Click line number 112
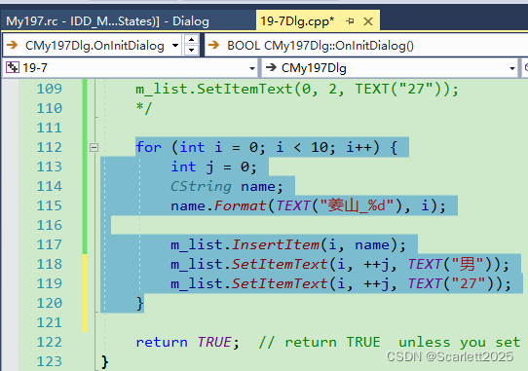 tap(49, 147)
